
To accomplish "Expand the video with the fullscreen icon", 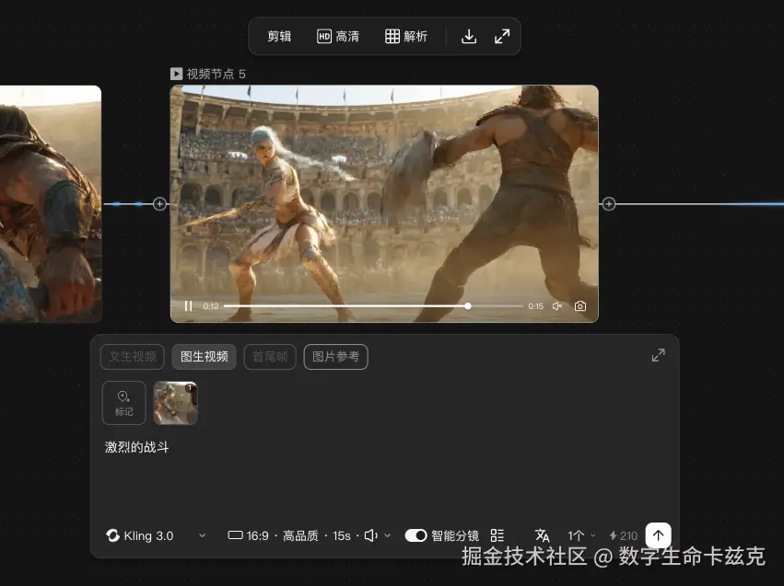I will 502,36.
